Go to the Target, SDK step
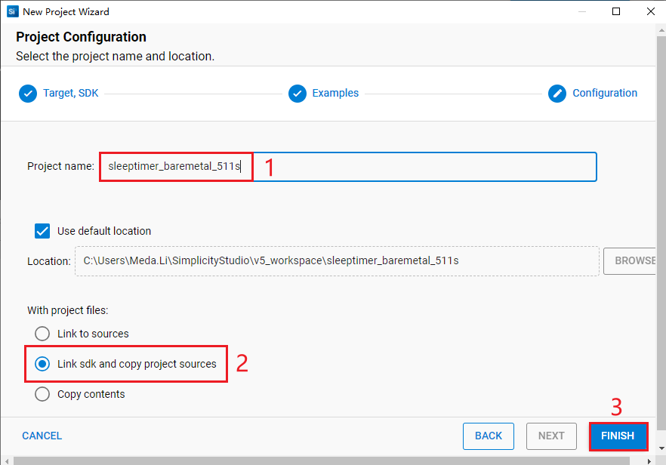Image resolution: width=666 pixels, height=465 pixels. 70,93
